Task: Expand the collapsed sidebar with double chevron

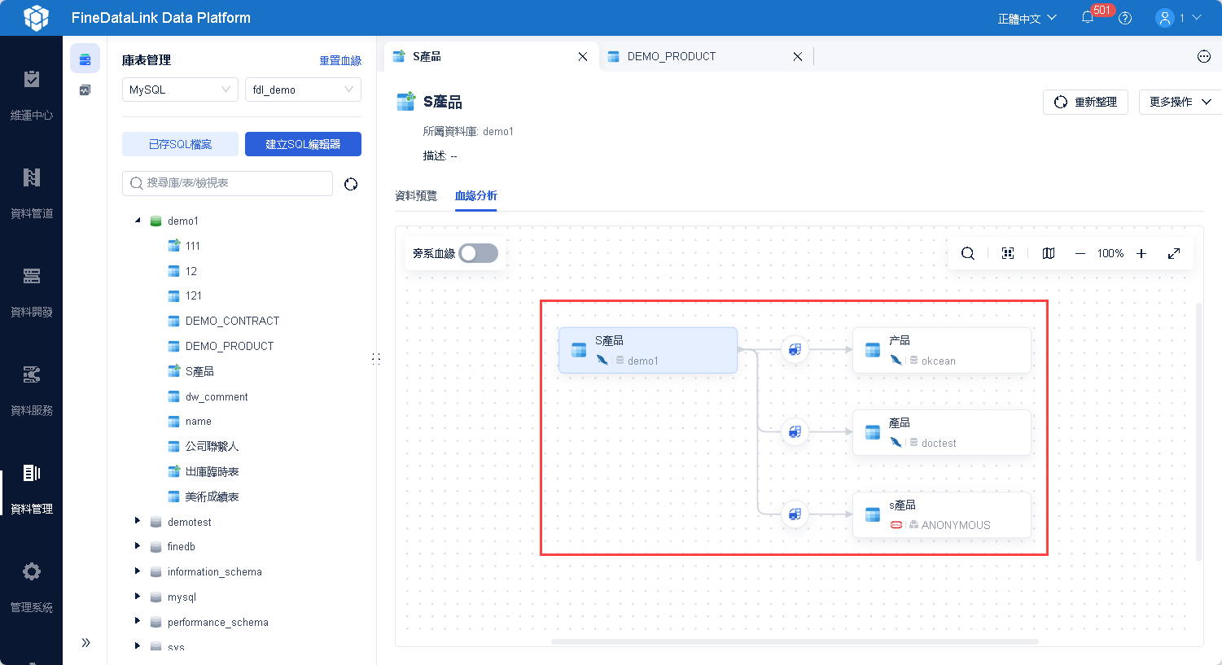Action: click(85, 642)
